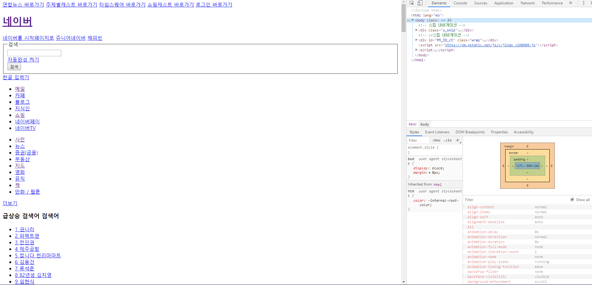
Task: Click the page vertical scrollbar thumb
Action: point(403,18)
